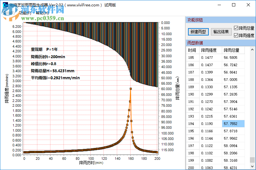Maximize the application window
The height and width of the screenshot is (170, 256).
pyautogui.click(x=234, y=5)
